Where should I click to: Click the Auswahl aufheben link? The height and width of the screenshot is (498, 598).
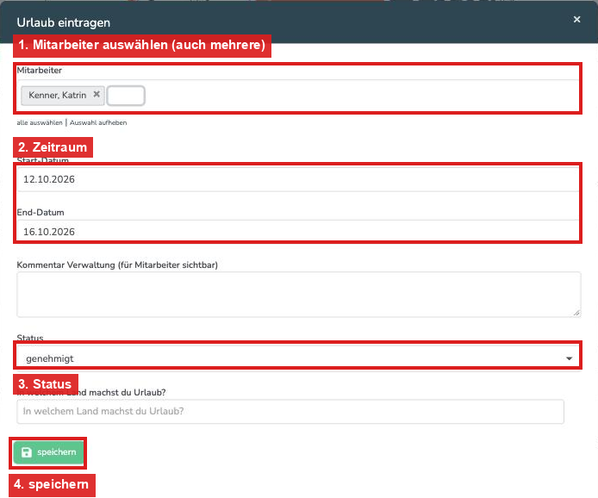98,123
